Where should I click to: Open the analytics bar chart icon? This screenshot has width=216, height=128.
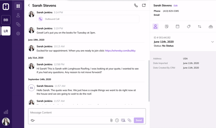coord(6,112)
